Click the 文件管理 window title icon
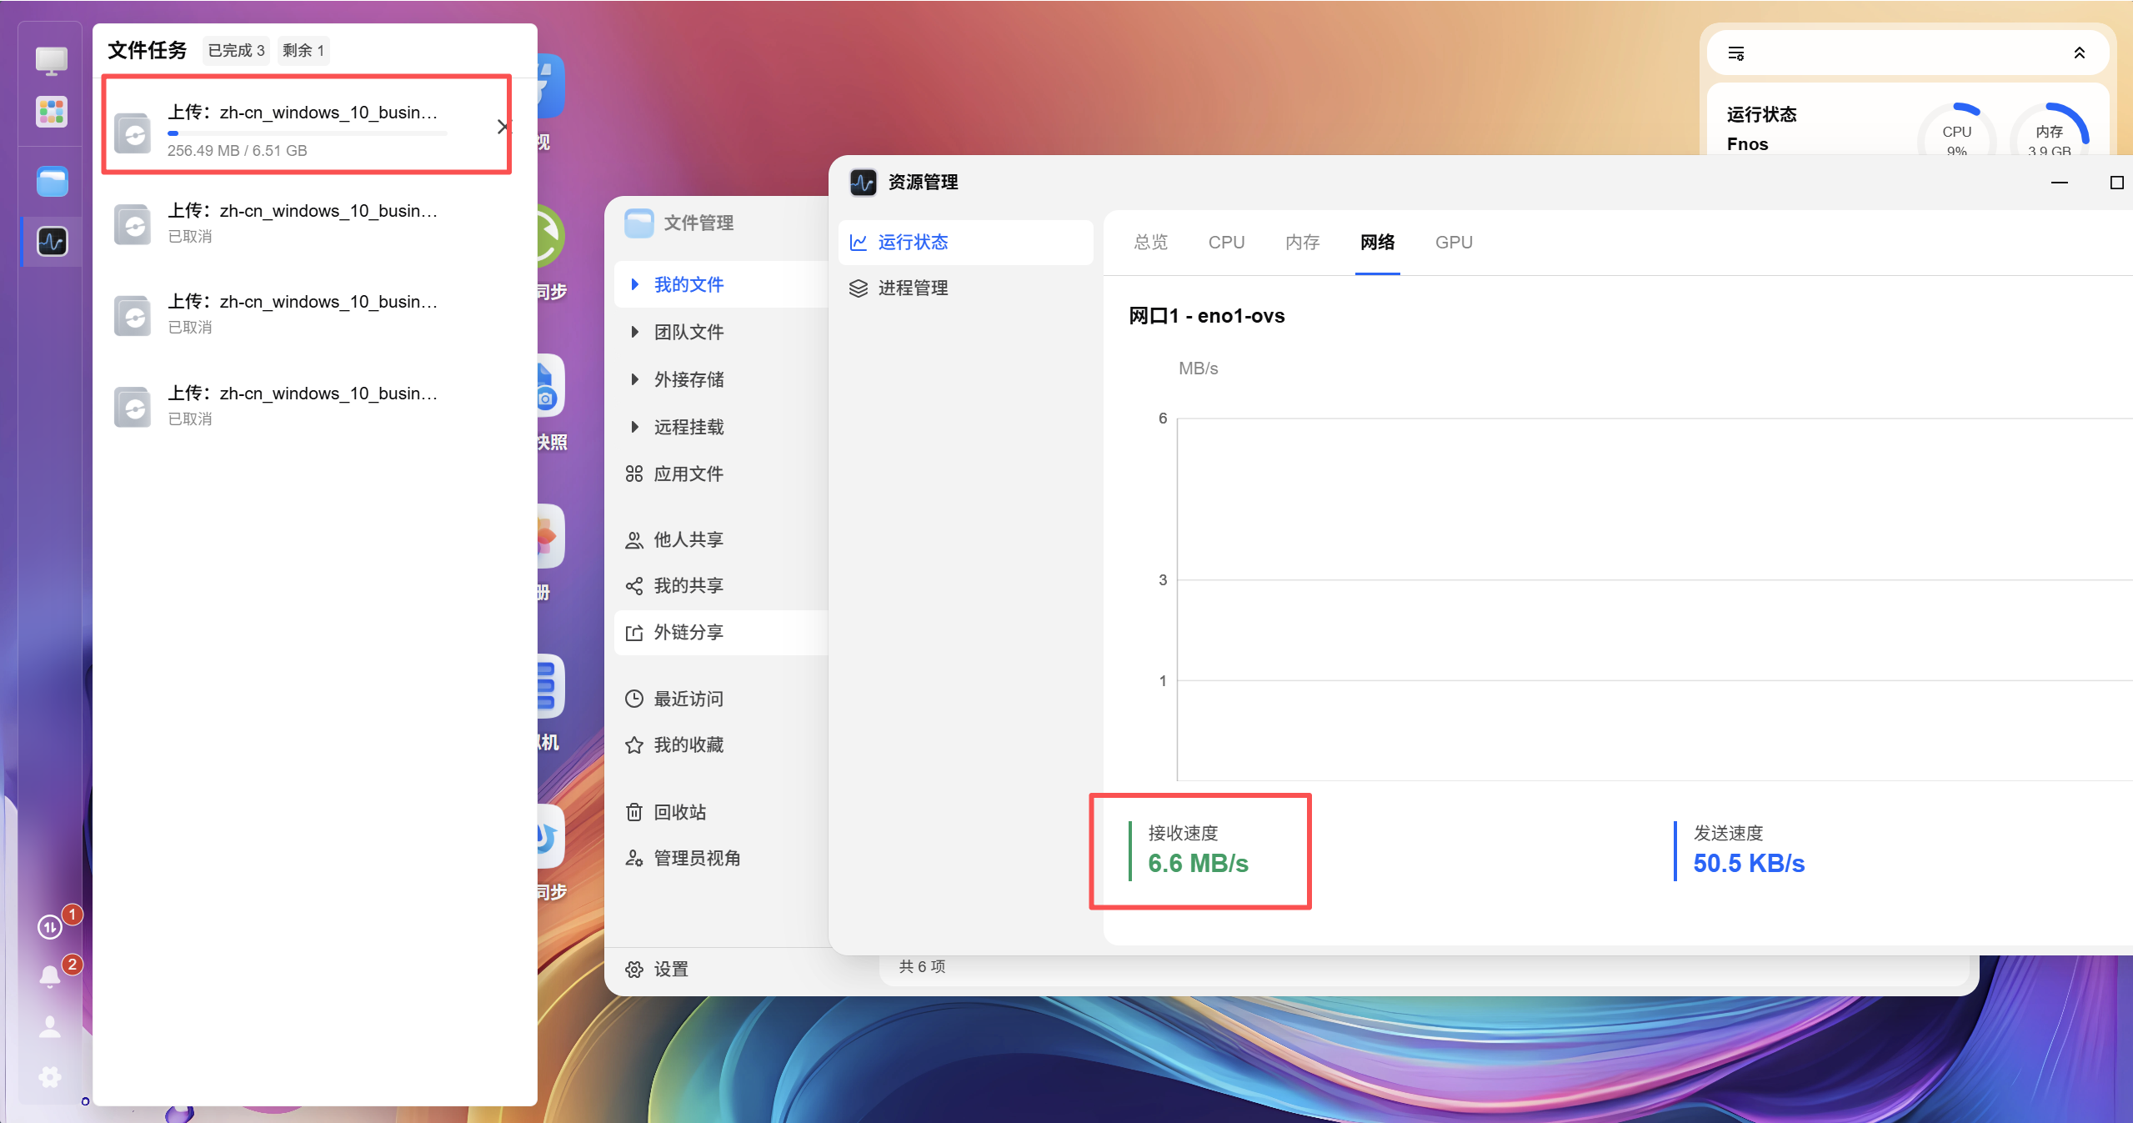 click(x=639, y=223)
